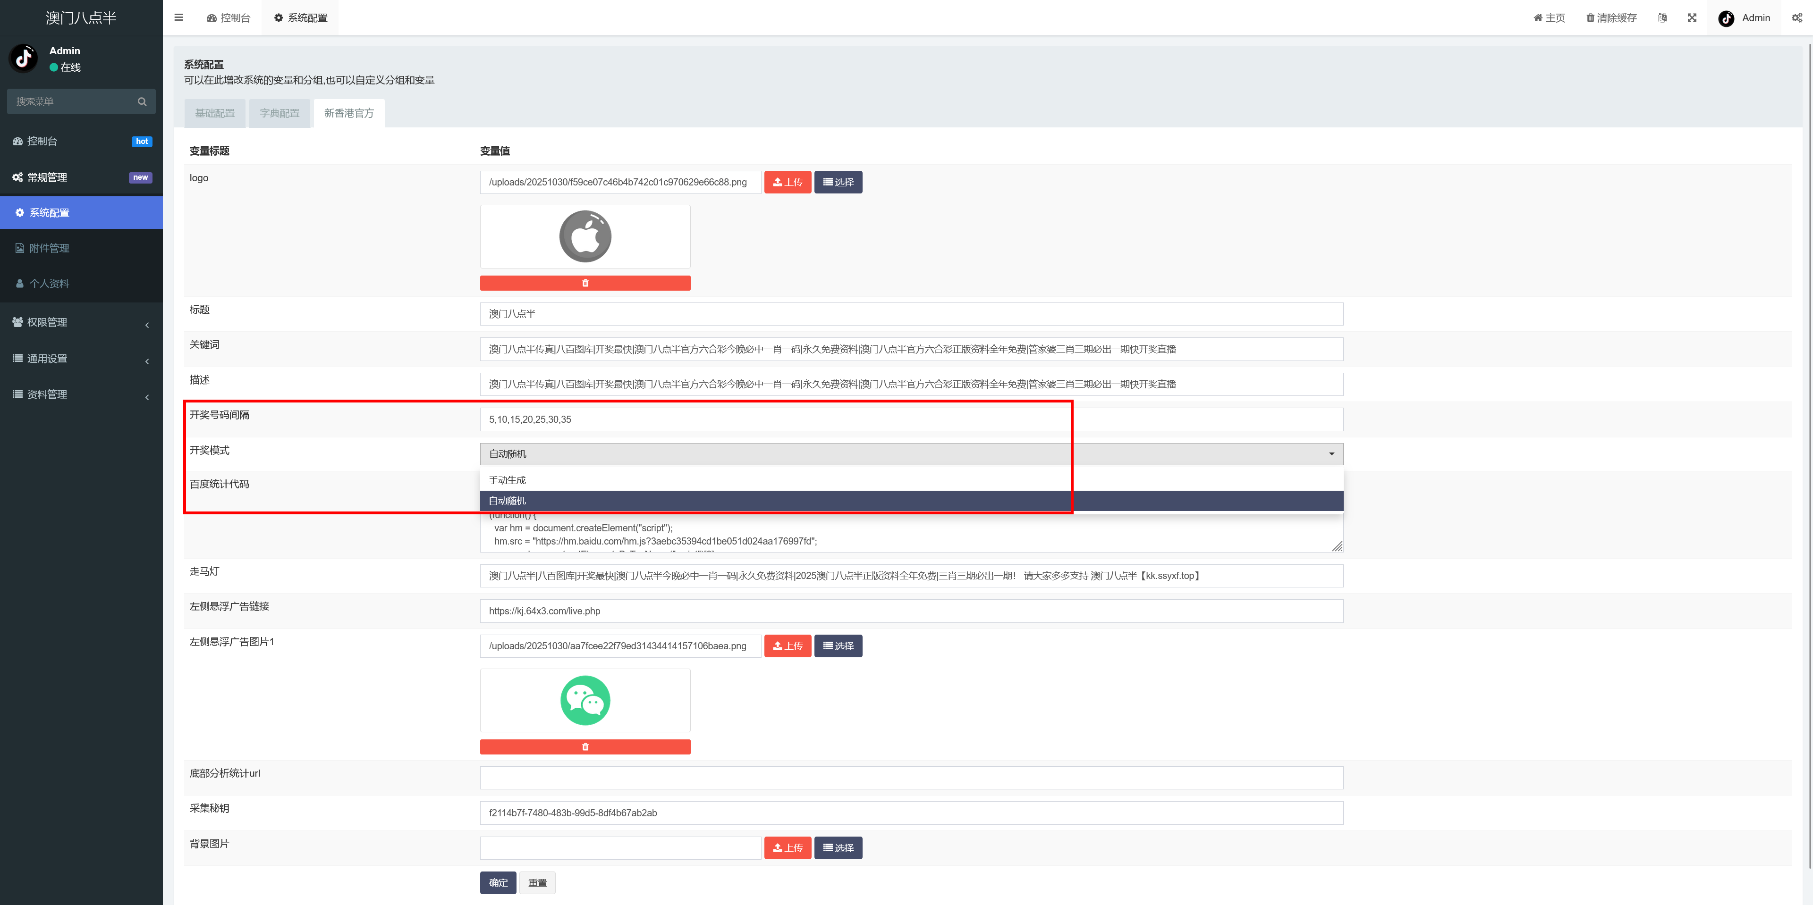This screenshot has height=905, width=1813.
Task: Delete the logo image with red trash bar
Action: pyautogui.click(x=585, y=283)
